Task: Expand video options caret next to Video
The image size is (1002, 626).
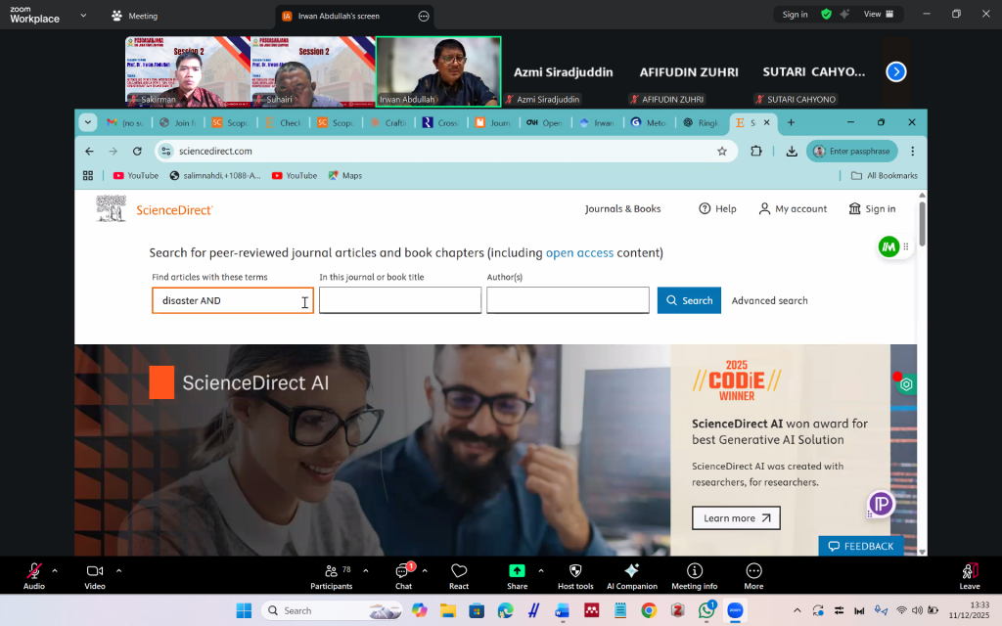Action: [x=119, y=570]
